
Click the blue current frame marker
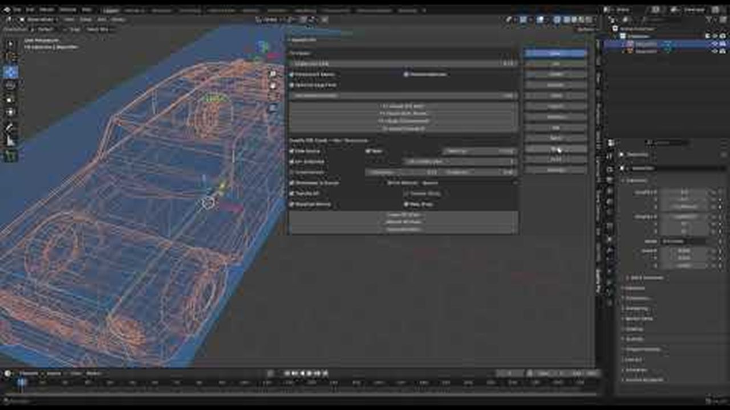tap(22, 383)
